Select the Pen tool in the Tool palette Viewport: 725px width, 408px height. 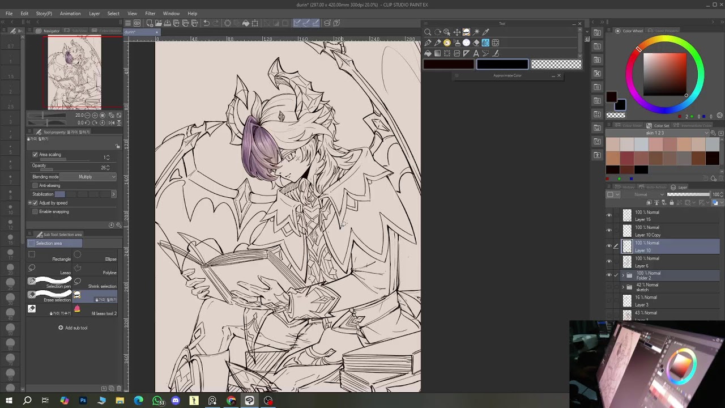428,42
